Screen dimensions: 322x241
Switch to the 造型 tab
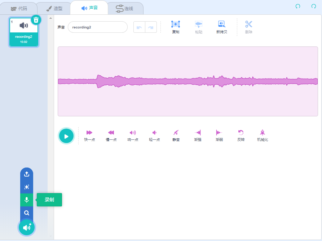tap(54, 9)
